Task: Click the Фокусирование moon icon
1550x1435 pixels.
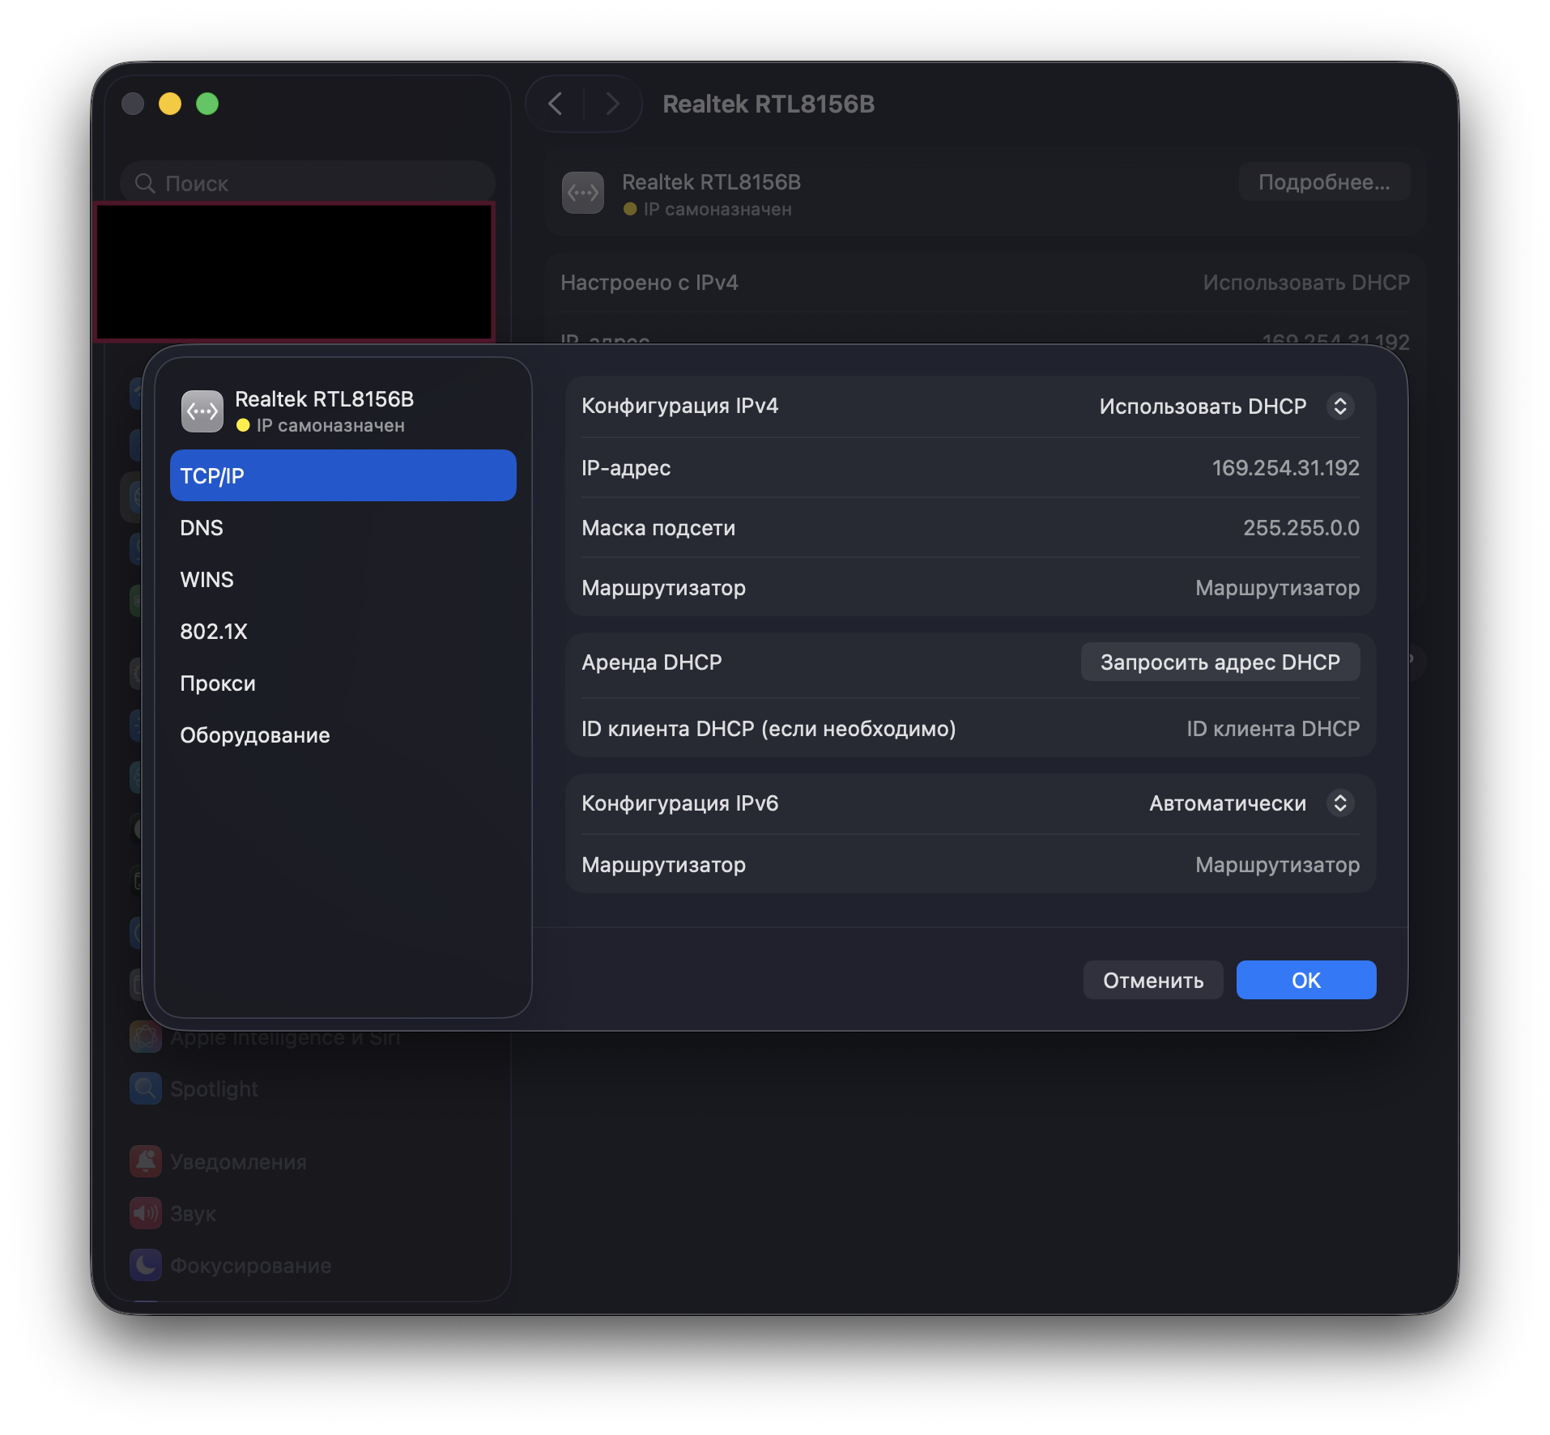Action: [x=146, y=1265]
